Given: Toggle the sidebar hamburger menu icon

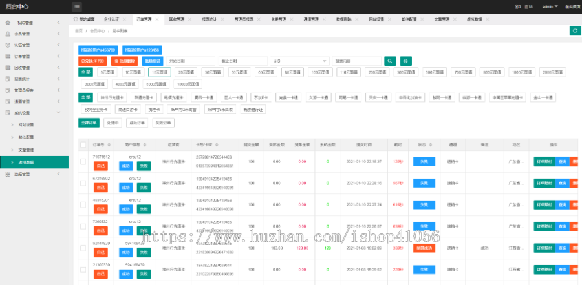Looking at the screenshot, I should [x=77, y=6].
